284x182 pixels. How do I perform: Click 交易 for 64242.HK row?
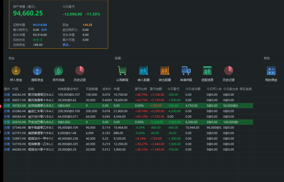(x=7, y=94)
